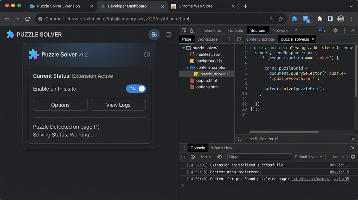Screen dimensions: 358x200
Task: Open the Puzzle Solver info icon
Action: pyautogui.click(x=147, y=54)
